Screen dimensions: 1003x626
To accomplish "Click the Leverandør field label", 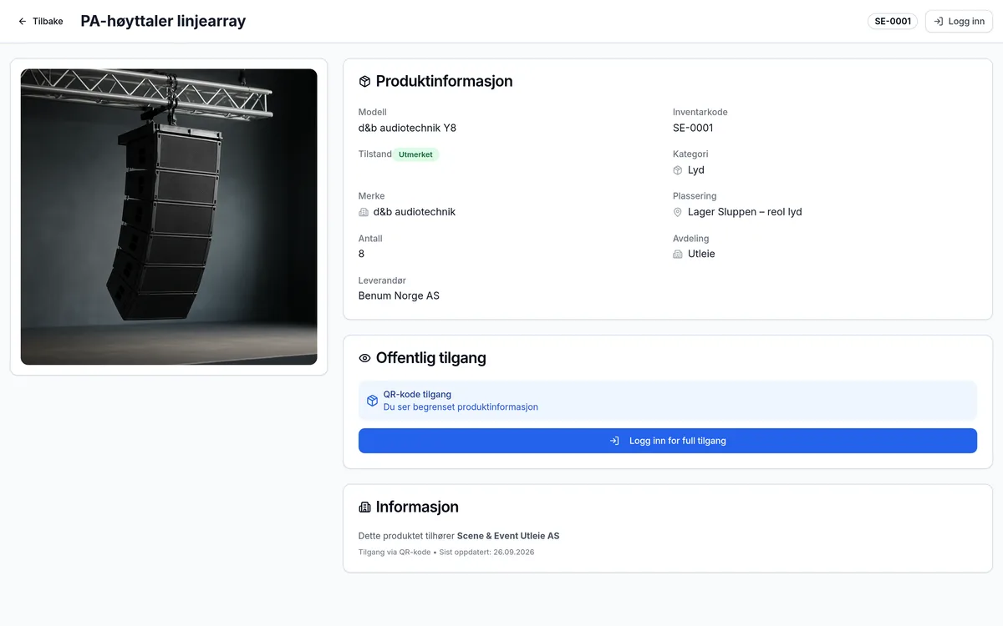I will click(382, 280).
